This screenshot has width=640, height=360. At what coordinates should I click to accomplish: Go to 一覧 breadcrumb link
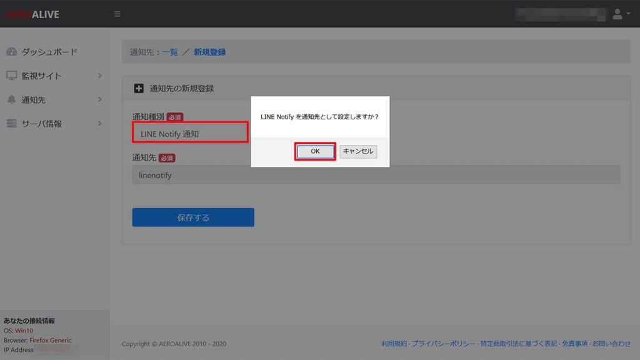coord(170,52)
